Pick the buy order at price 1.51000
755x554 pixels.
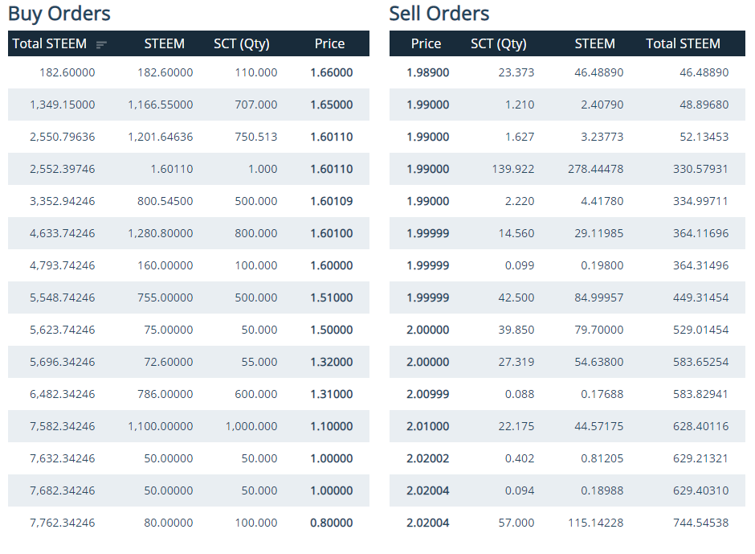tap(331, 298)
